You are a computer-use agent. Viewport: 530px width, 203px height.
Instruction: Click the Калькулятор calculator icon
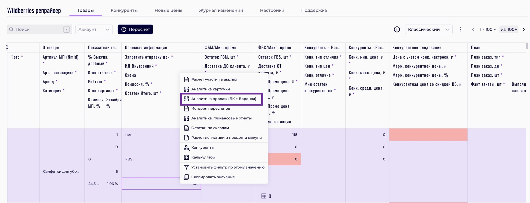[187, 157]
